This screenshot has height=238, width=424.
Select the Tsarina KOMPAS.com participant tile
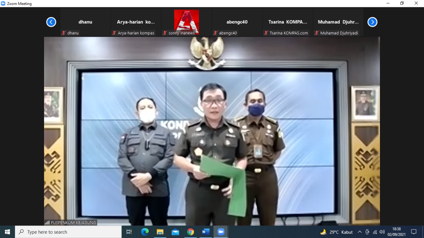coord(288,22)
